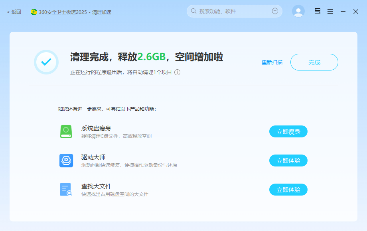Open the cube icon in search box
Image resolution: width=367 pixels, height=231 pixels.
point(275,11)
